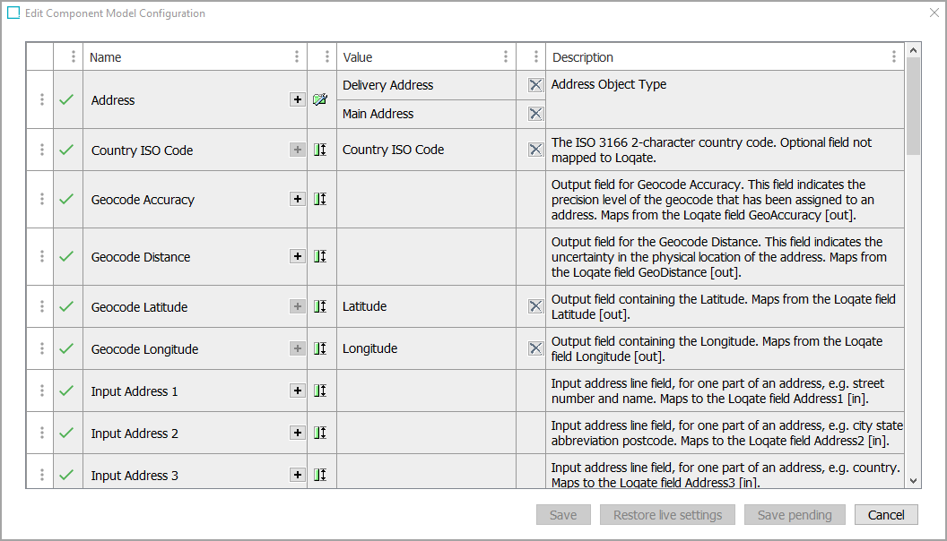The width and height of the screenshot is (947, 541).
Task: Add a value to Geocode Accuracy
Action: [298, 199]
